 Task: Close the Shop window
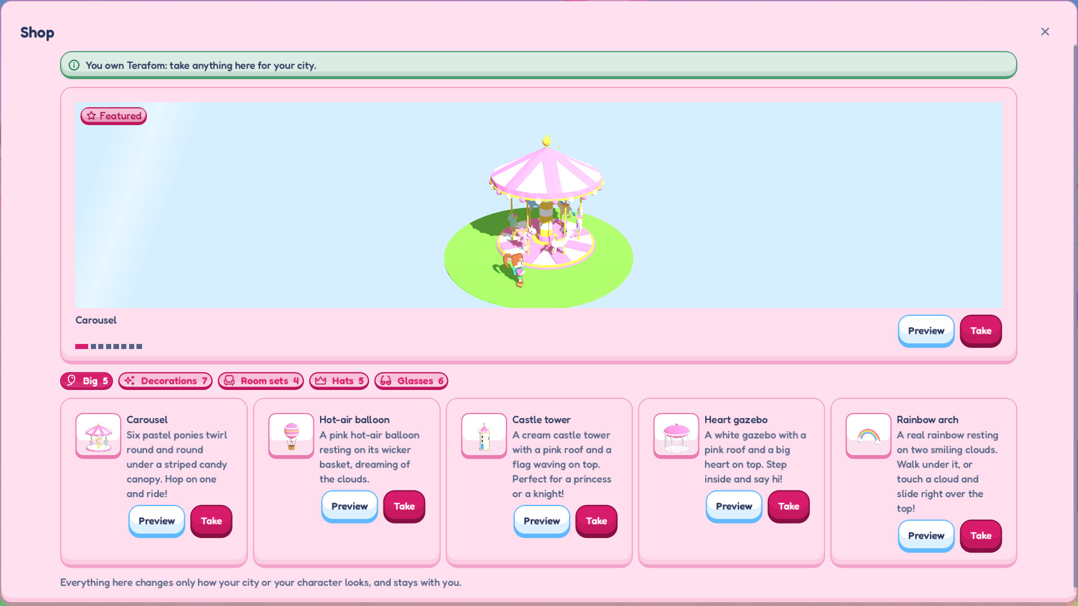(x=1045, y=32)
